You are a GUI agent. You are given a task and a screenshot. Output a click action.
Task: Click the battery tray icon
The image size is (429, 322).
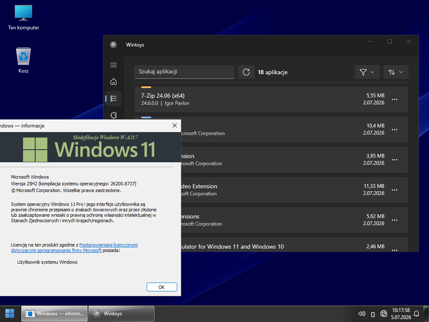(x=372, y=314)
